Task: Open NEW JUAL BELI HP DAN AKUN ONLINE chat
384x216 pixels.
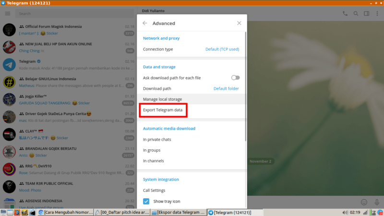Action: tap(68, 47)
